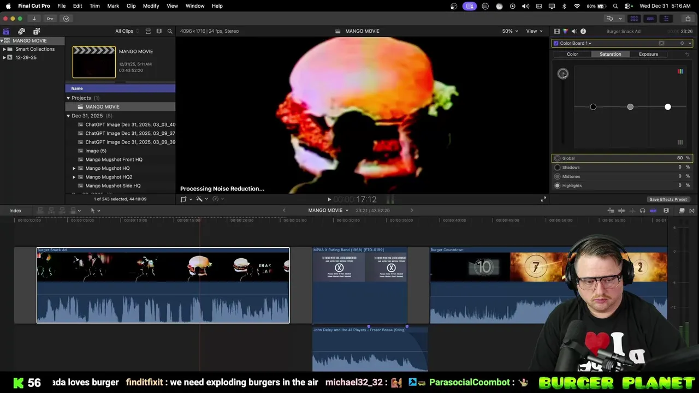Screen dimensions: 699x393
Task: Reset the Saturation board arrow
Action: coord(687,54)
